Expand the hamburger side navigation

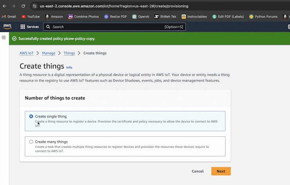(x=4, y=38)
